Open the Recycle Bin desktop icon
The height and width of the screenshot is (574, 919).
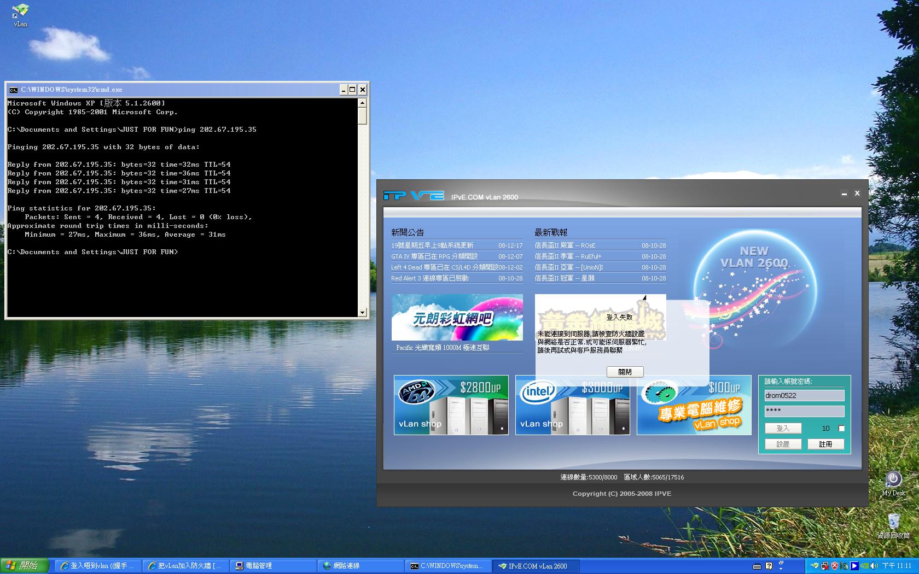[x=893, y=522]
